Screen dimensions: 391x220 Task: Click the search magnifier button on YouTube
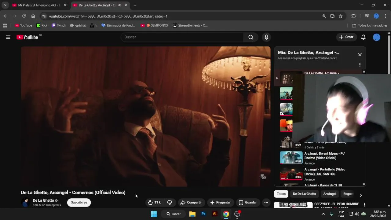tap(251, 37)
